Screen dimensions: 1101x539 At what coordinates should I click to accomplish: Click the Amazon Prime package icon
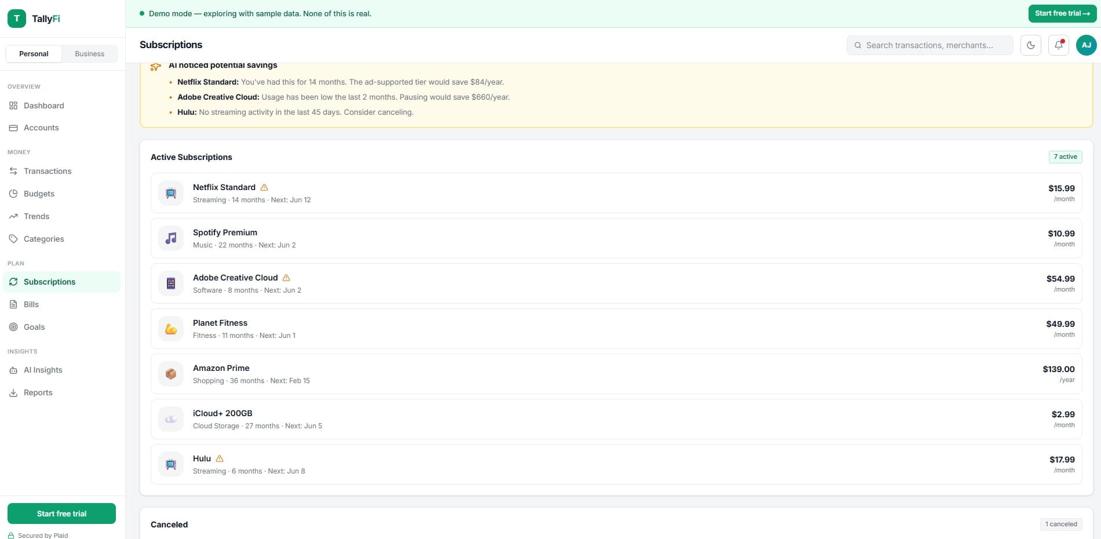(171, 374)
